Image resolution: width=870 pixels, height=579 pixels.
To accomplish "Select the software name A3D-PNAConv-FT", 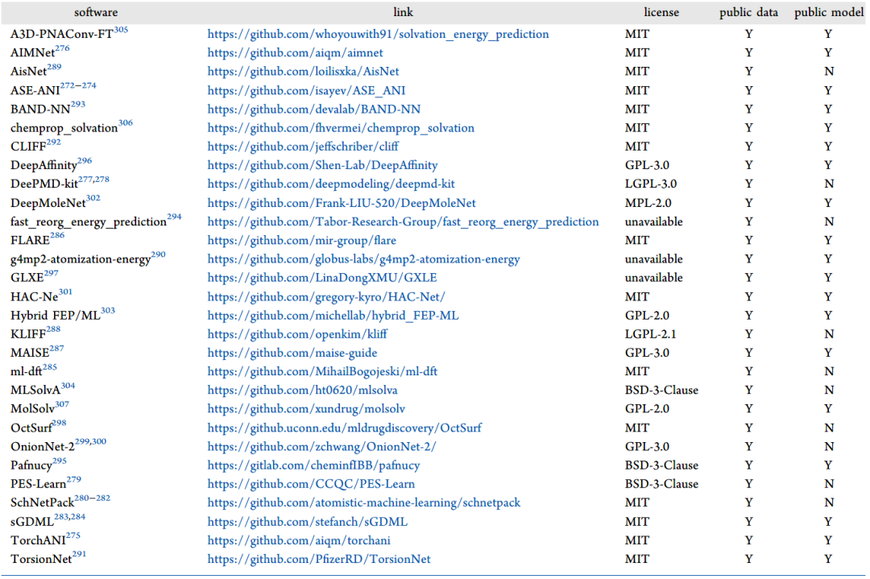I will pos(61,35).
